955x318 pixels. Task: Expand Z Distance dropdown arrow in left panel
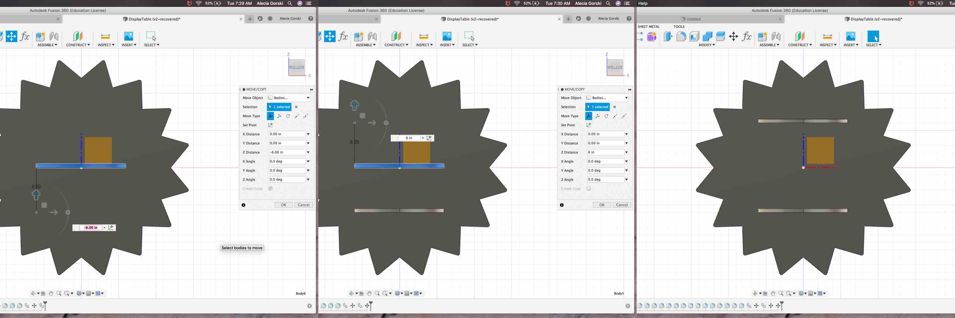tap(308, 152)
